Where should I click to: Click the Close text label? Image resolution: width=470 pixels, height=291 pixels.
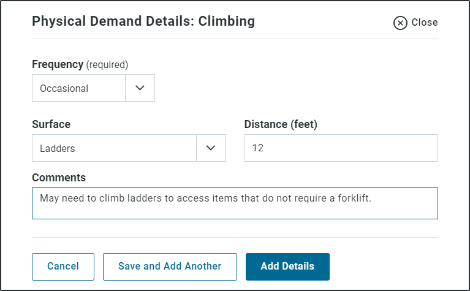tap(425, 23)
